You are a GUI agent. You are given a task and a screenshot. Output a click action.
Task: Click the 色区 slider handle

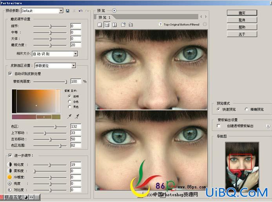click(x=55, y=127)
